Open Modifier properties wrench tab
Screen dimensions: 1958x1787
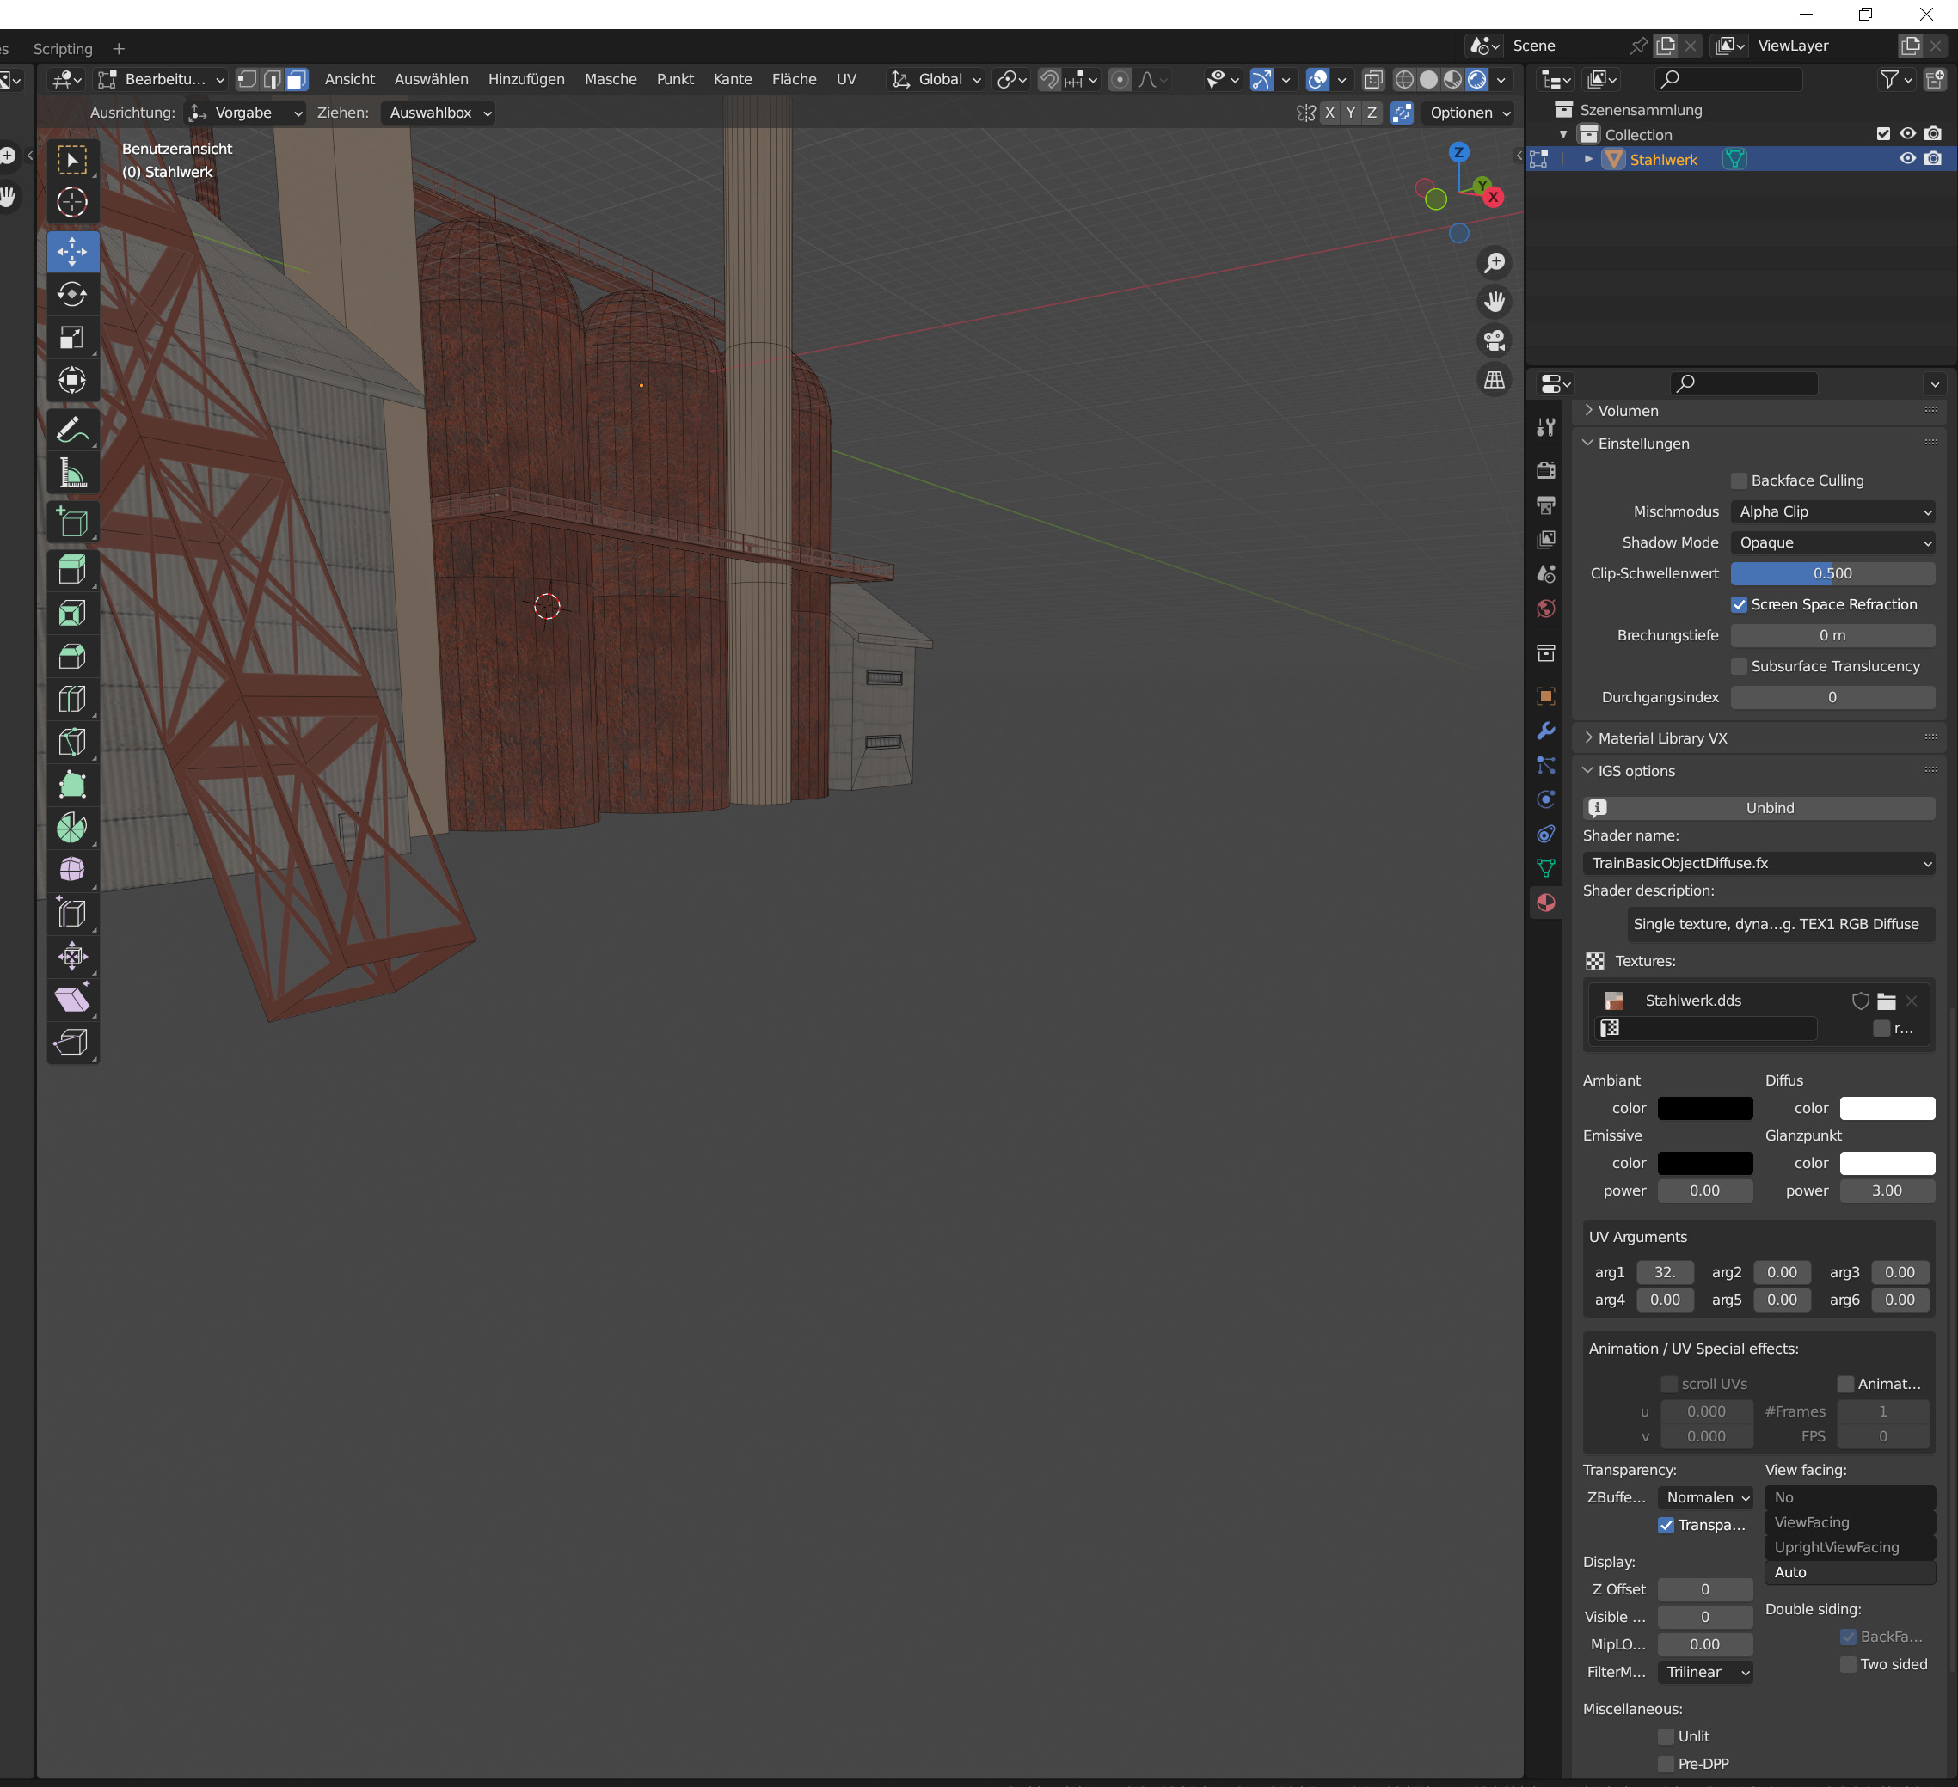pyautogui.click(x=1545, y=731)
